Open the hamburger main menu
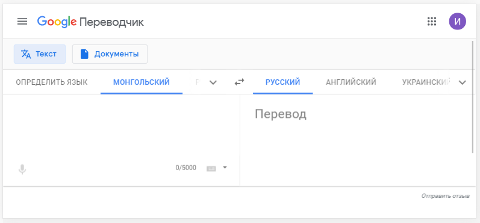 click(x=22, y=22)
